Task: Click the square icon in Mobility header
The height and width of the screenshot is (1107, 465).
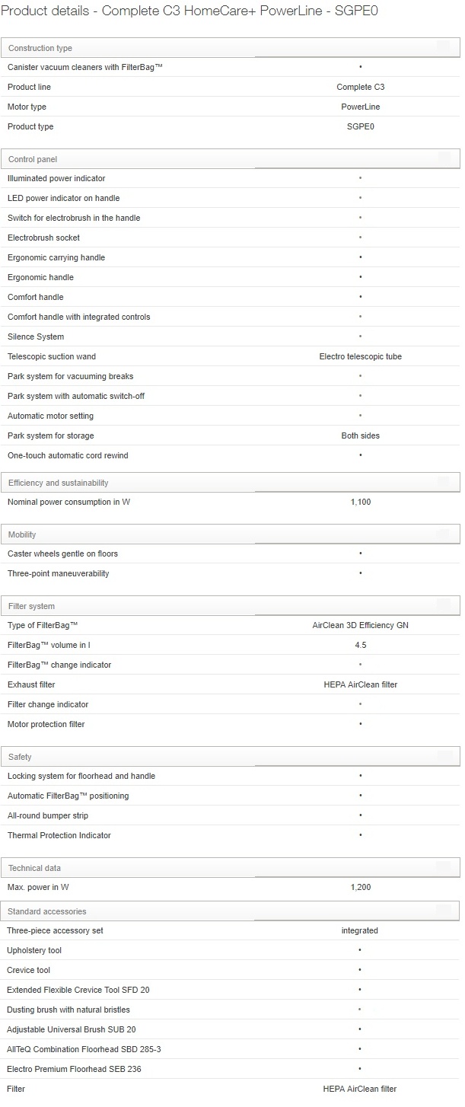Action: [444, 534]
